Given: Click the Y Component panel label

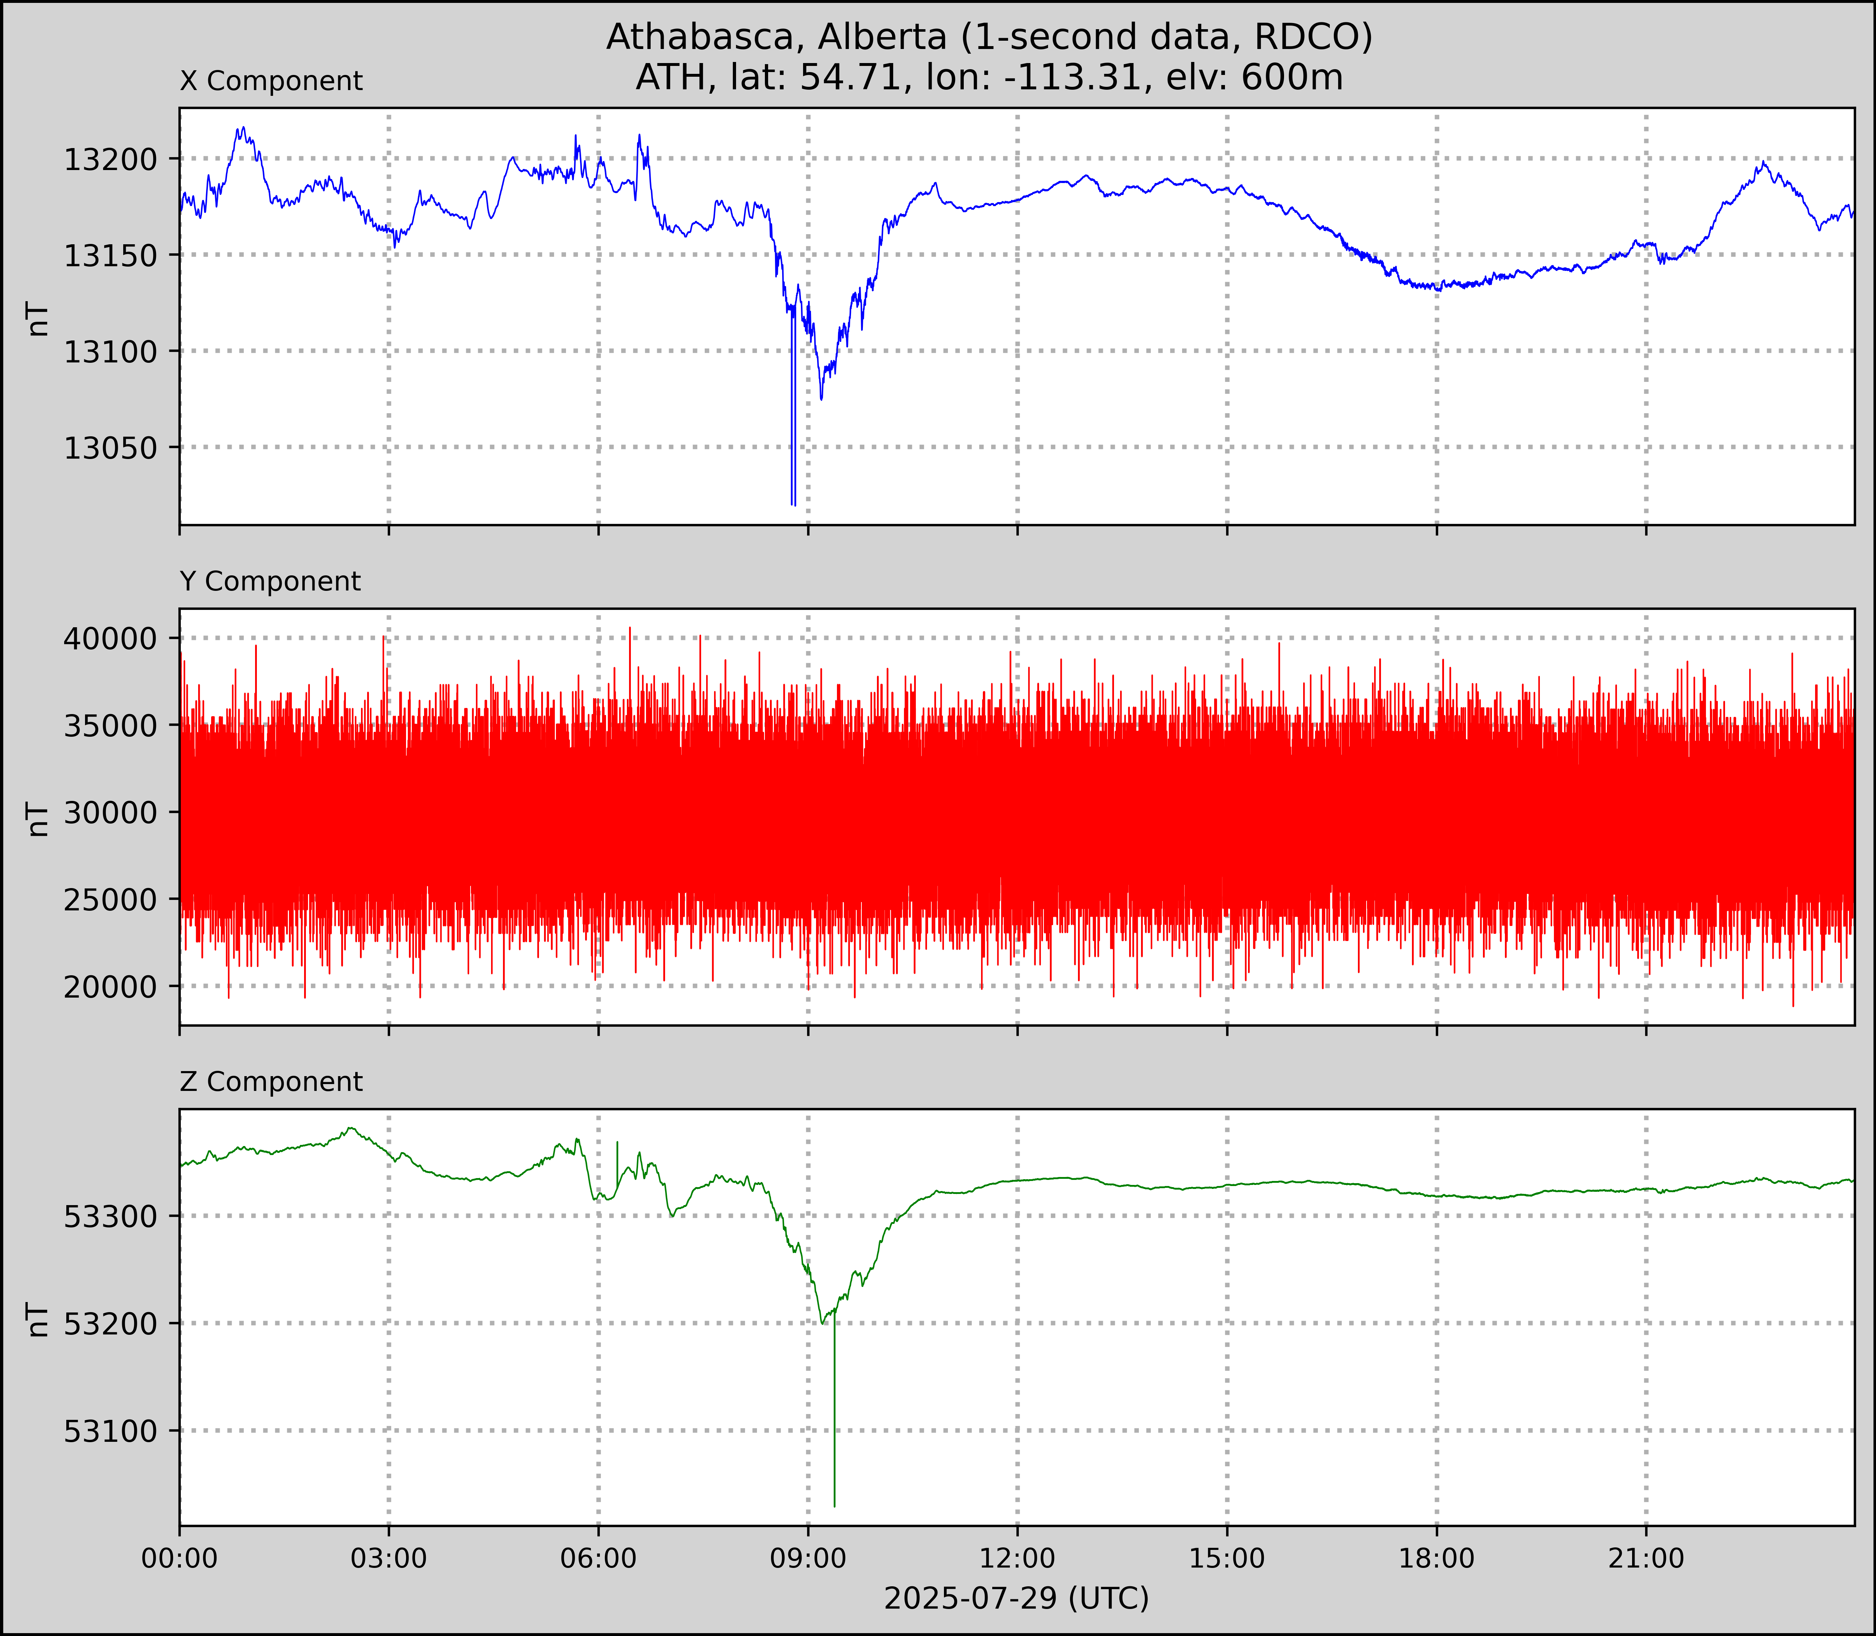Looking at the screenshot, I should coord(270,581).
